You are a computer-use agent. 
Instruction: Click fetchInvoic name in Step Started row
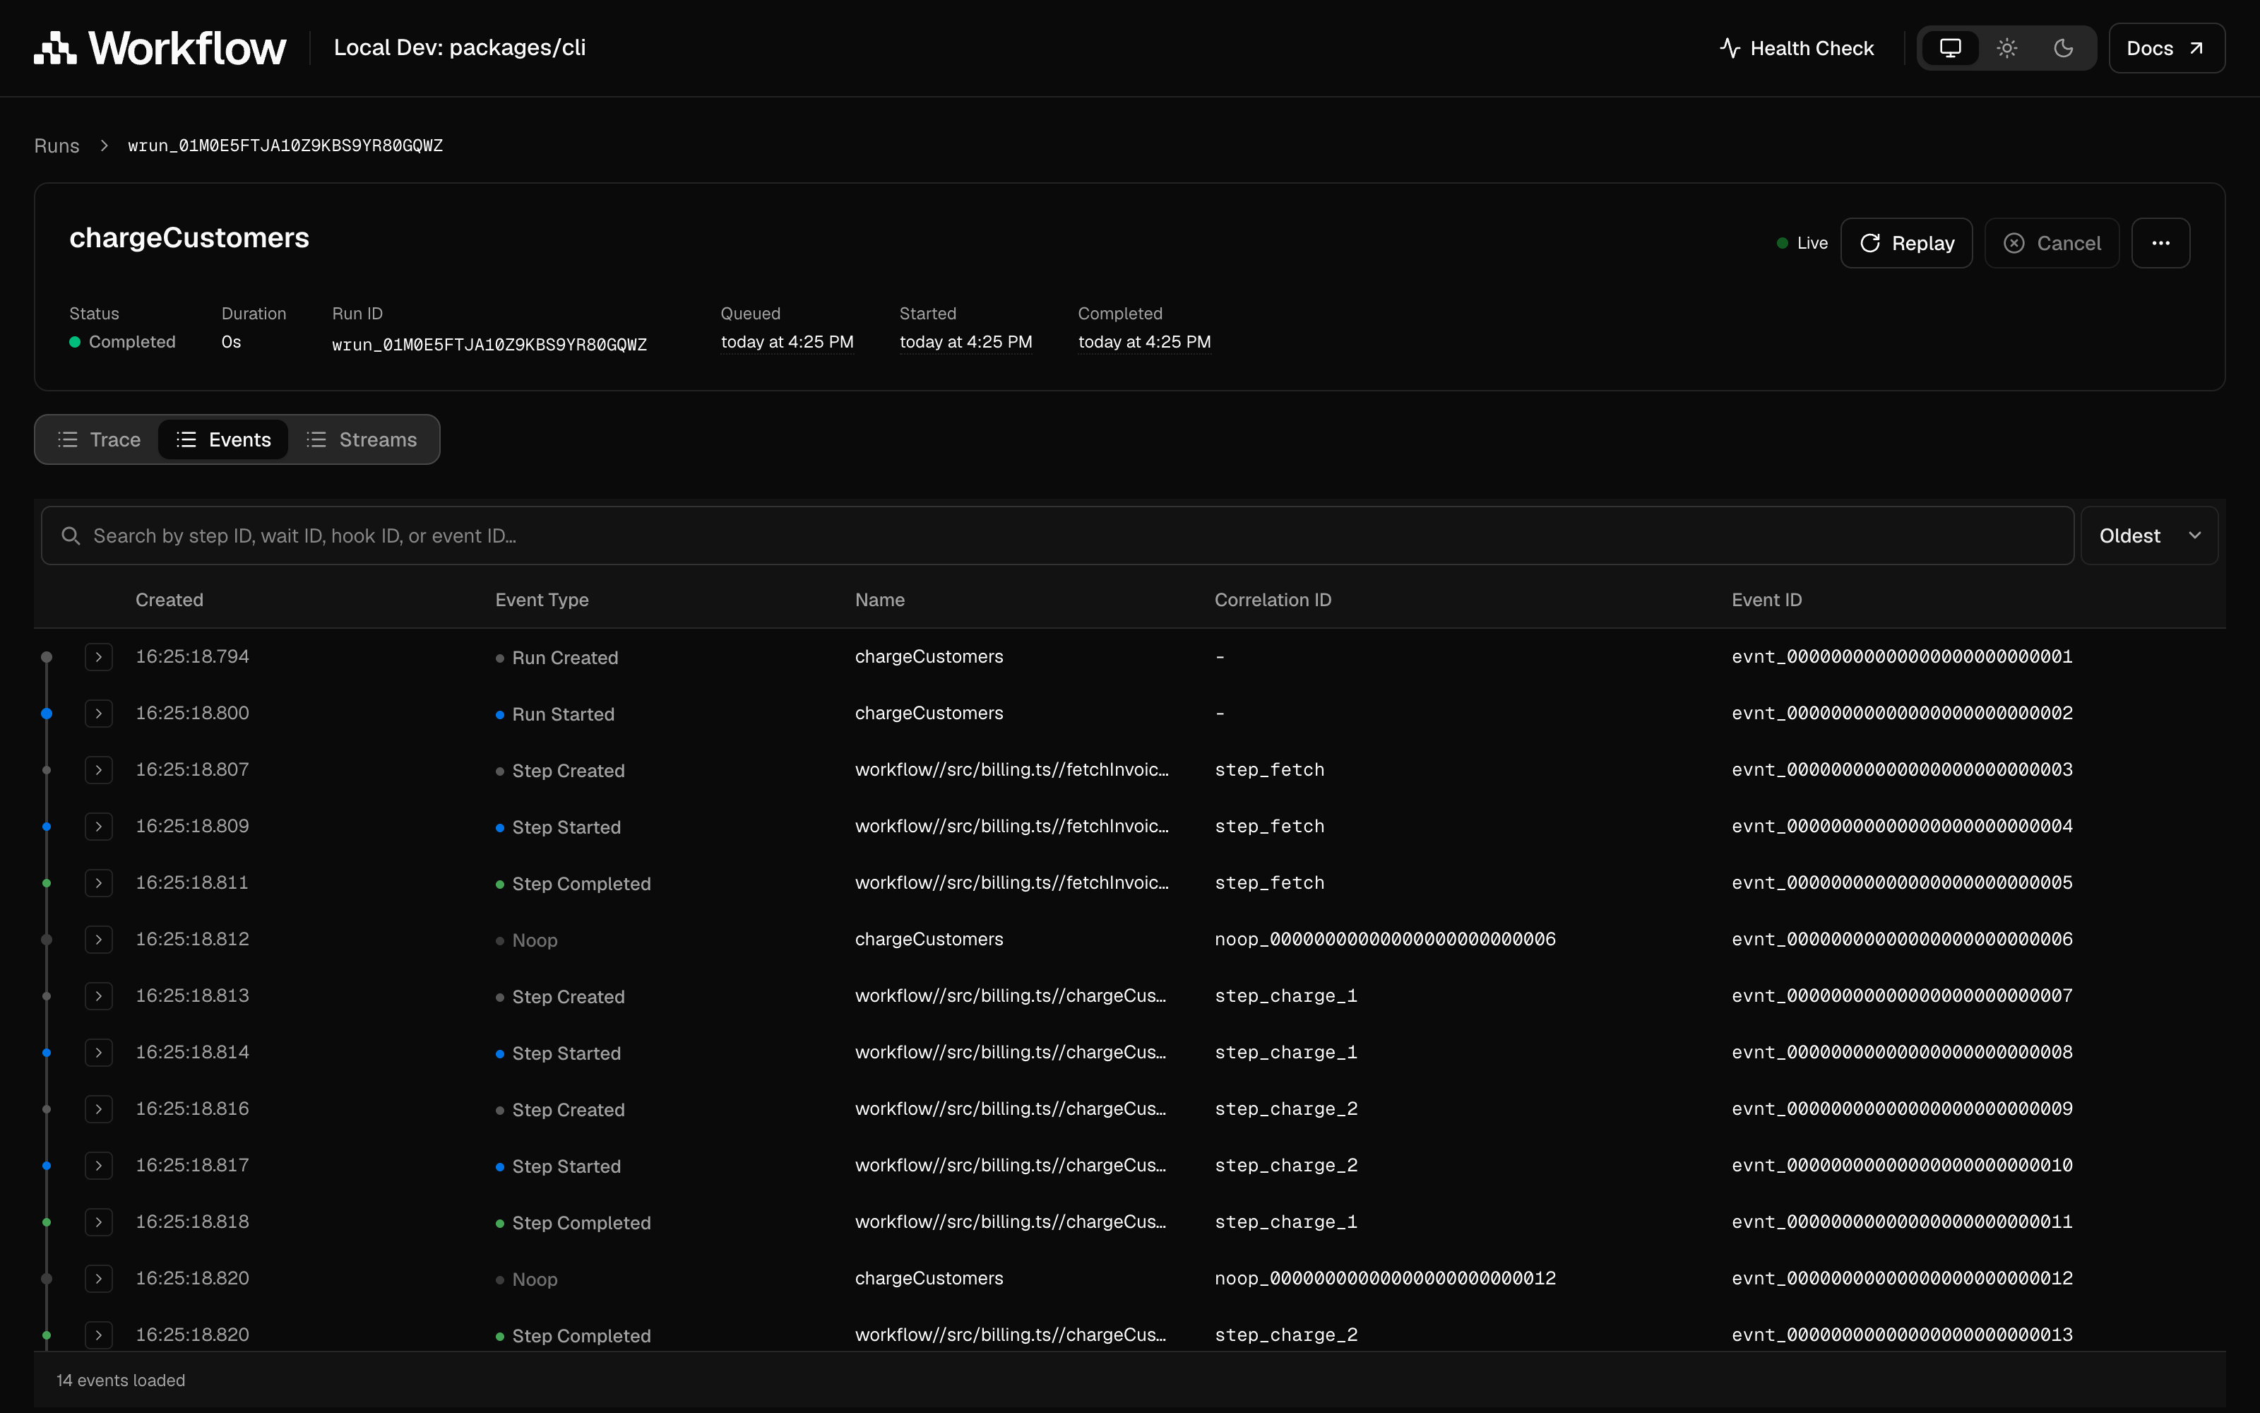[x=1011, y=826]
